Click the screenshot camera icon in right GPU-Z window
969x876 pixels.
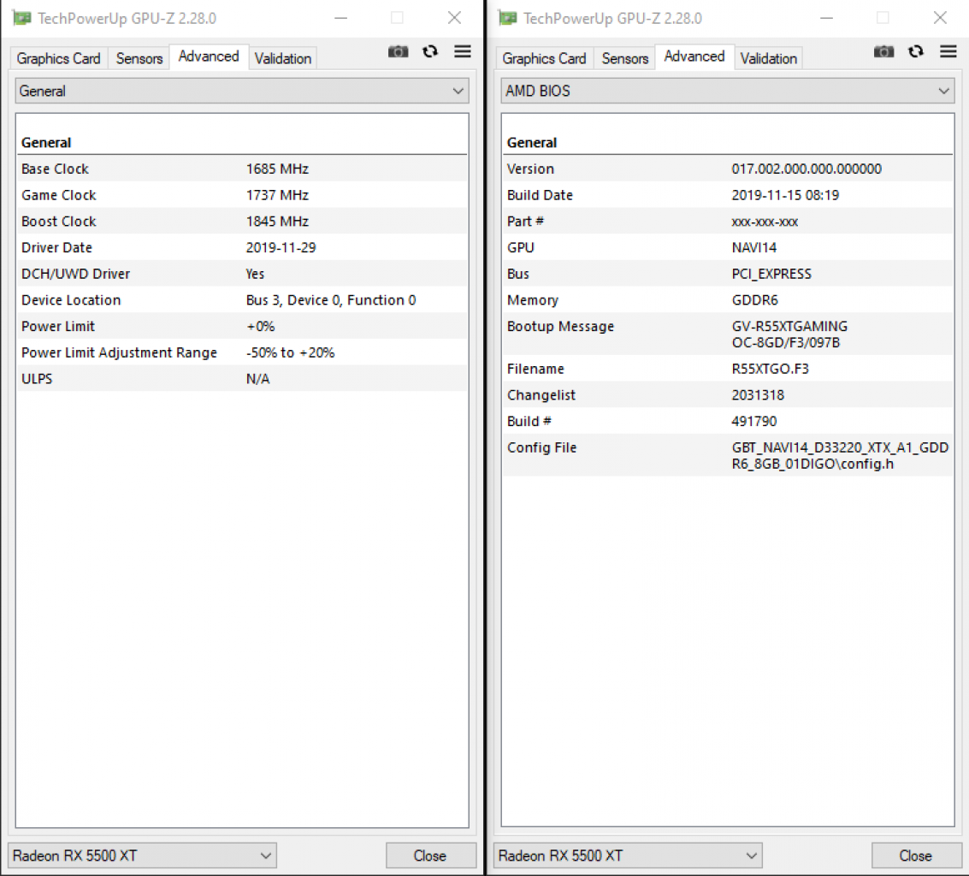coord(883,52)
